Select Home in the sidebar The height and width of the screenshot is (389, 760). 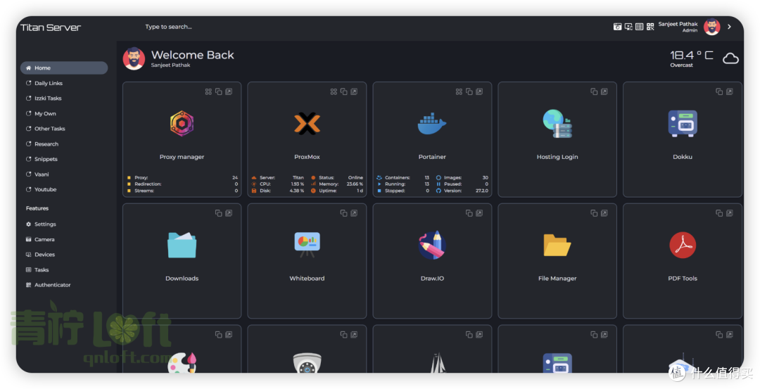coord(64,68)
